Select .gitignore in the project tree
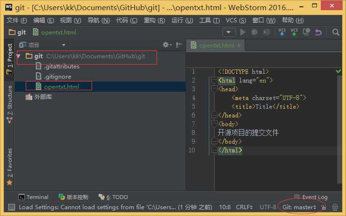This screenshot has width=346, height=216. [x=57, y=77]
